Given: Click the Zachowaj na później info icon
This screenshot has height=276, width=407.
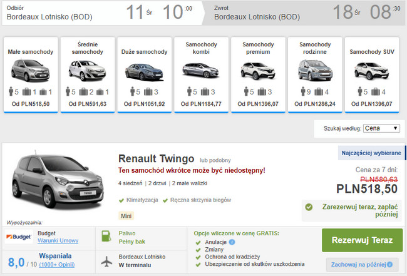Looking at the screenshot, I should coord(390,265).
